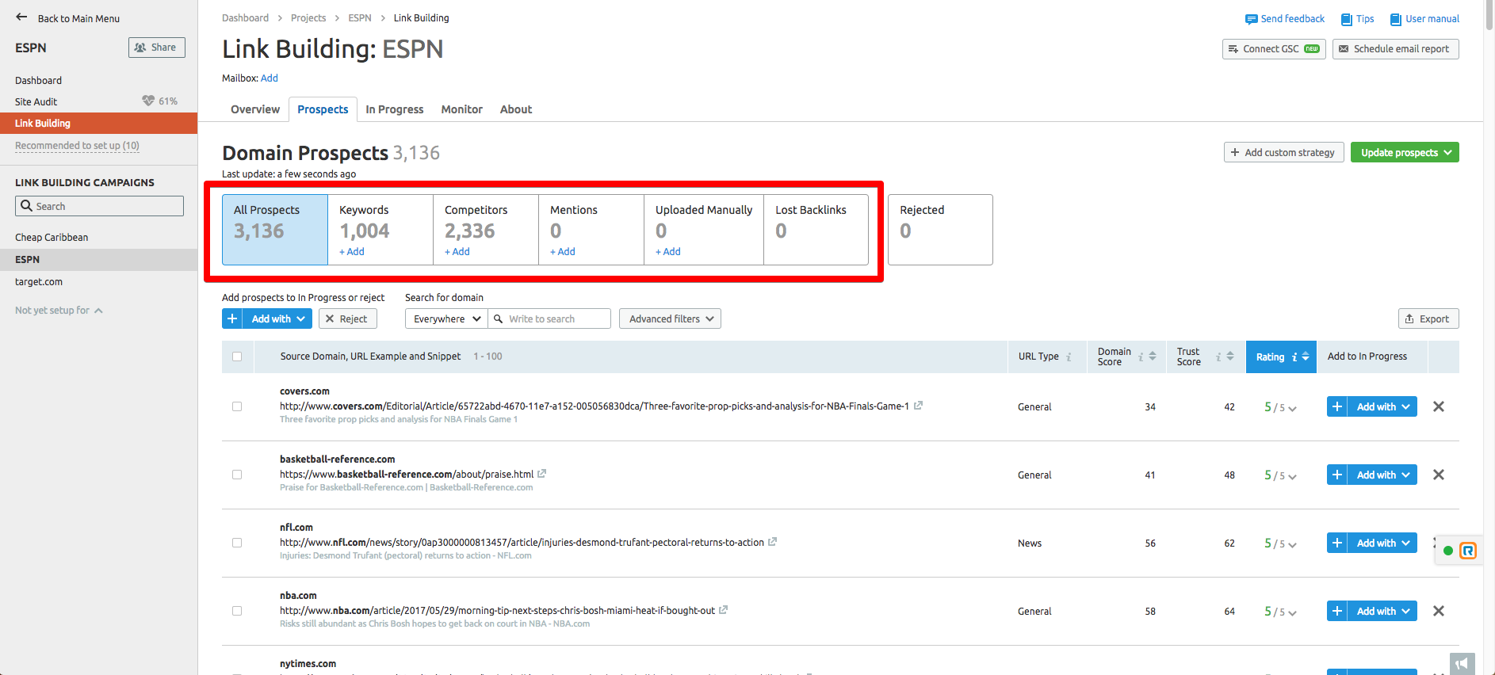Click campaign Search input field
1495x675 pixels.
point(99,206)
